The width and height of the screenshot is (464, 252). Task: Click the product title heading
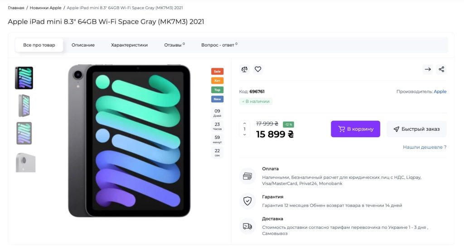(106, 22)
